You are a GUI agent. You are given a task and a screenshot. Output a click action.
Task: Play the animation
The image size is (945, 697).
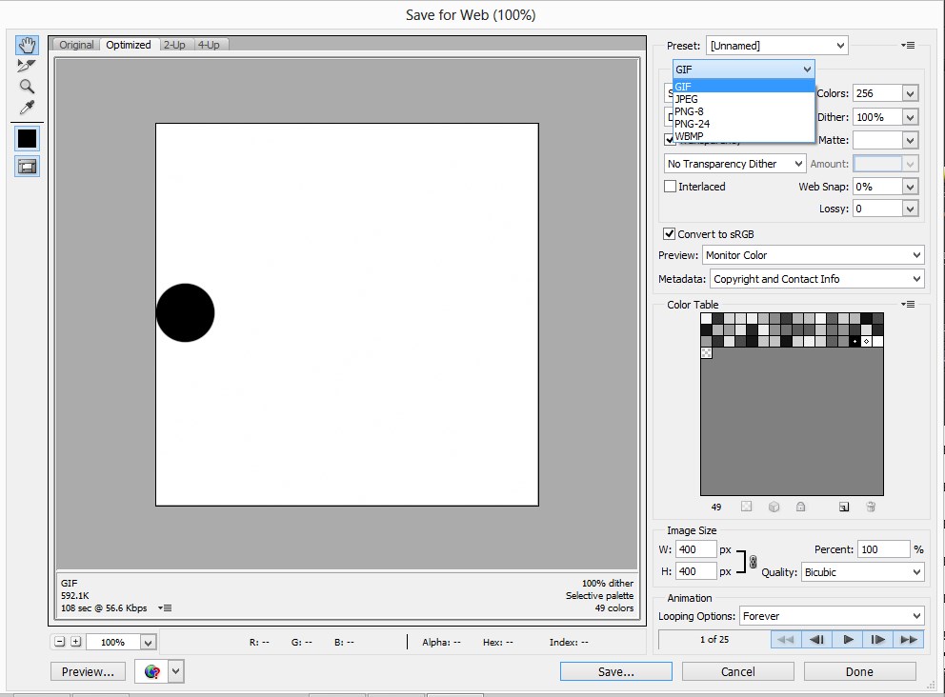pyautogui.click(x=848, y=639)
